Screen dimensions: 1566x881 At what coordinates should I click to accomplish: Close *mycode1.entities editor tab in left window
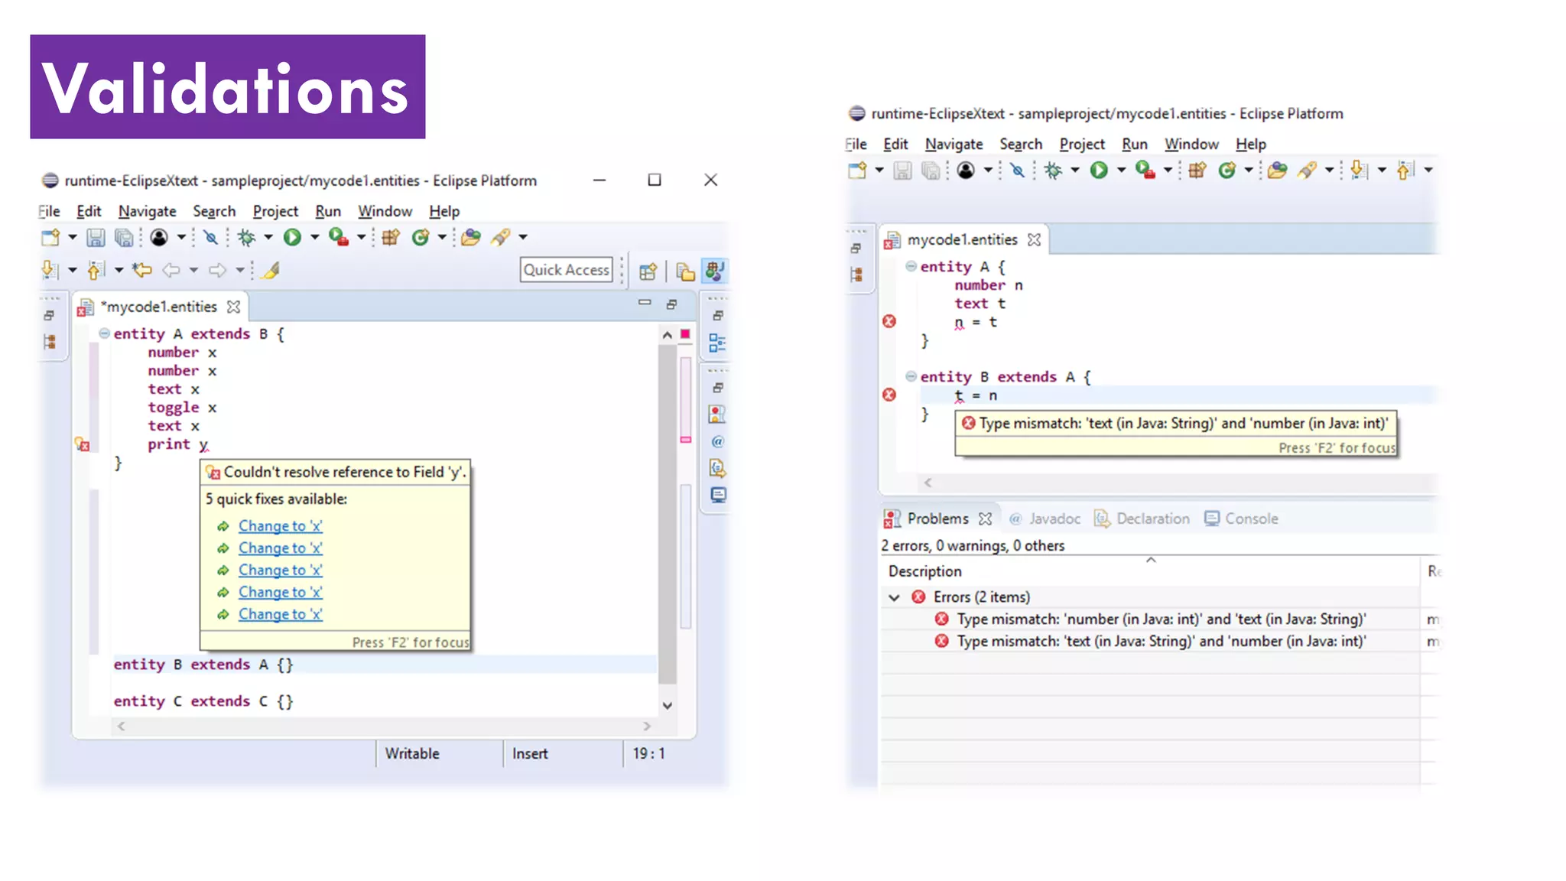pyautogui.click(x=234, y=307)
